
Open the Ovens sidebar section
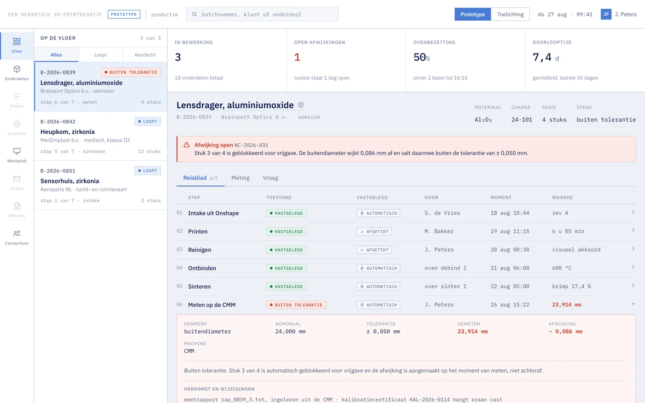pyautogui.click(x=17, y=183)
